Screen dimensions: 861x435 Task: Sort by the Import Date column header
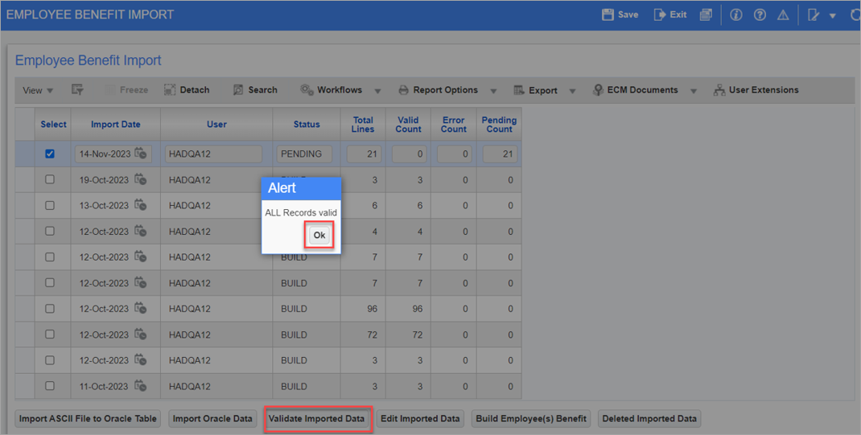tap(115, 125)
